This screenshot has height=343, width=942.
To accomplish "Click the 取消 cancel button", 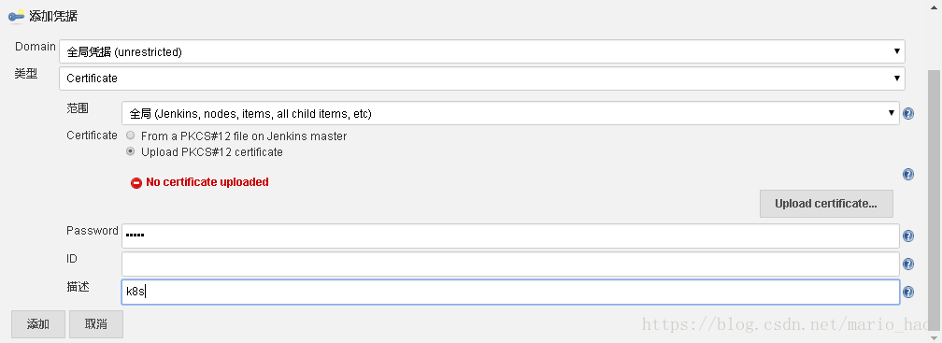I will (x=96, y=324).
